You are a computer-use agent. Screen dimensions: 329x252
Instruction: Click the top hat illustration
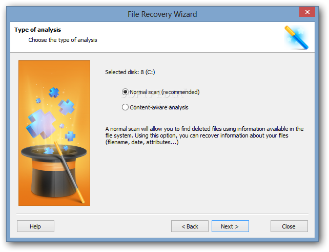pyautogui.click(x=54, y=171)
